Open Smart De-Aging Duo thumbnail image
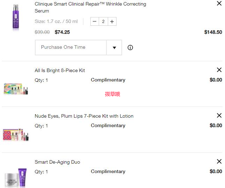This screenshot has width=225, height=188. point(16,178)
